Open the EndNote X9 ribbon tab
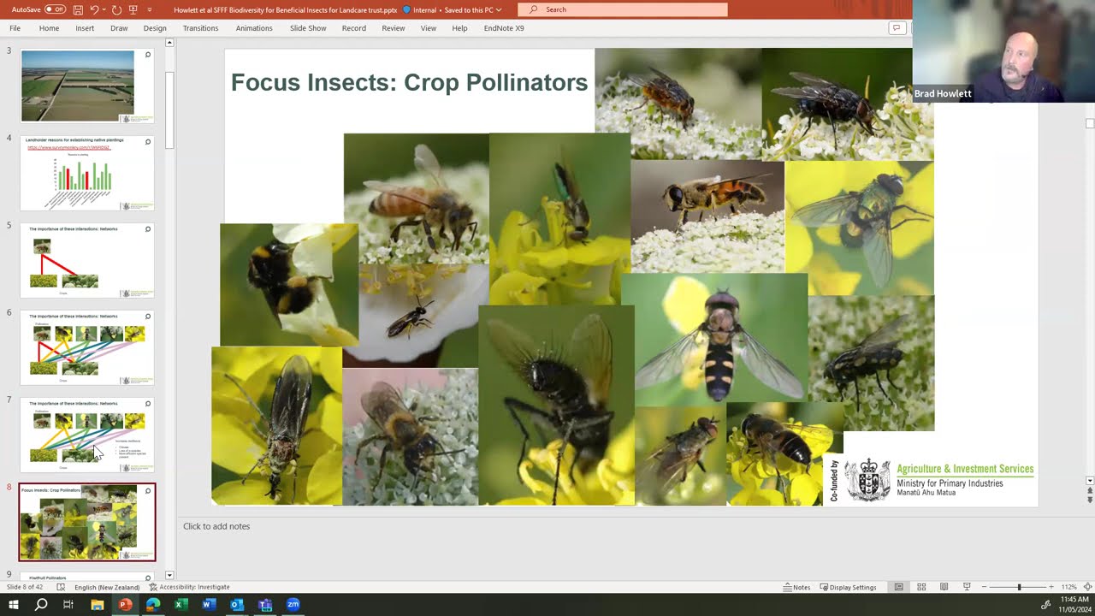 tap(504, 28)
